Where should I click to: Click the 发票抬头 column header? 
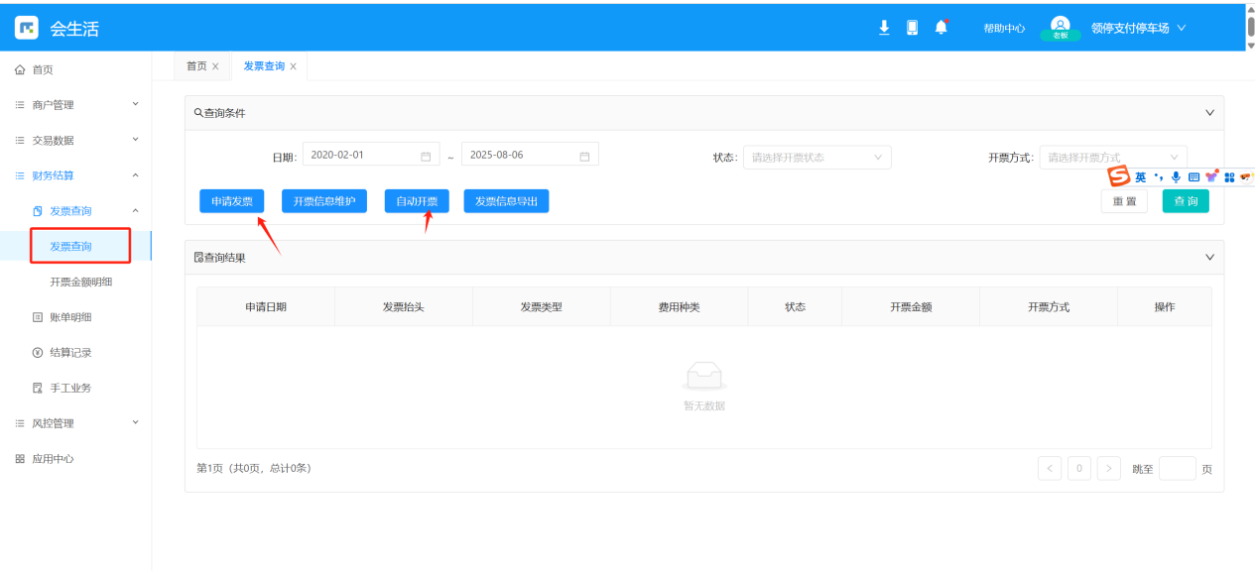click(x=404, y=307)
